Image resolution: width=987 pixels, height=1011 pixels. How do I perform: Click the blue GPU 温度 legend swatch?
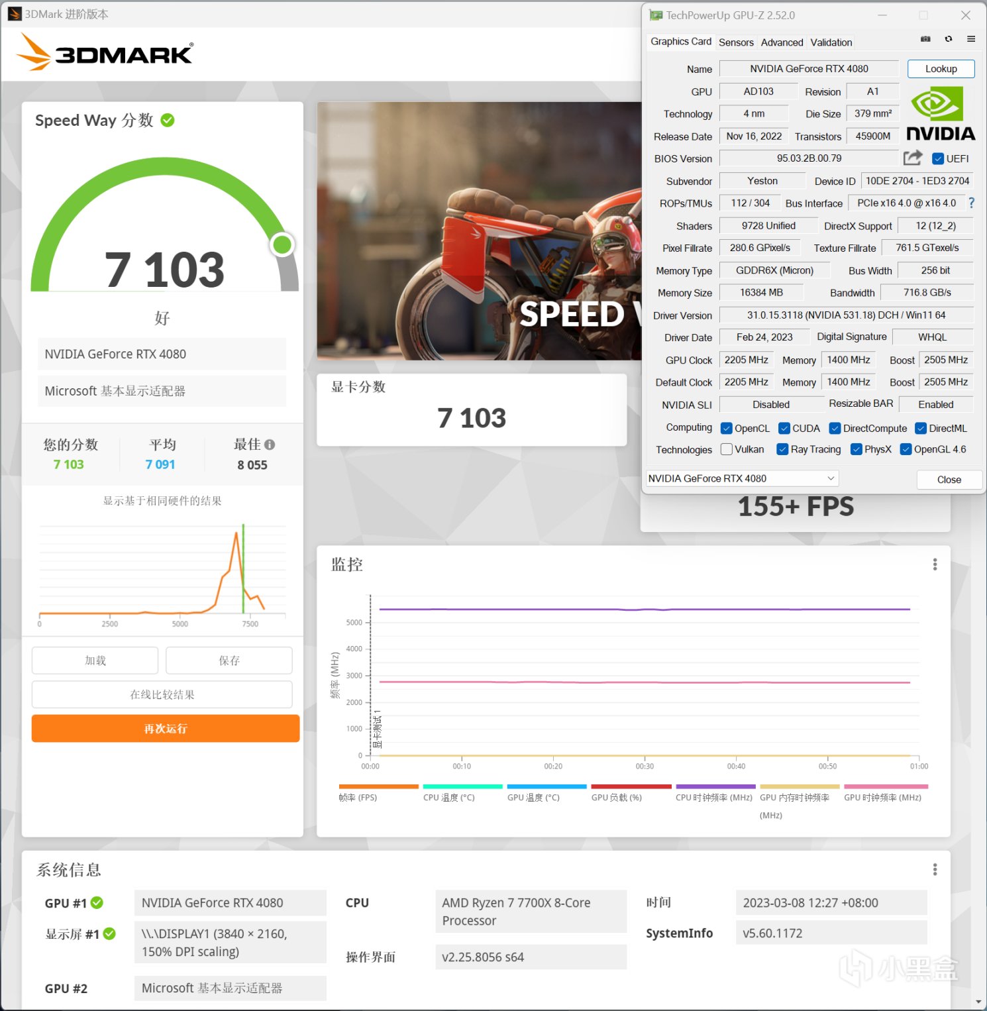click(546, 786)
